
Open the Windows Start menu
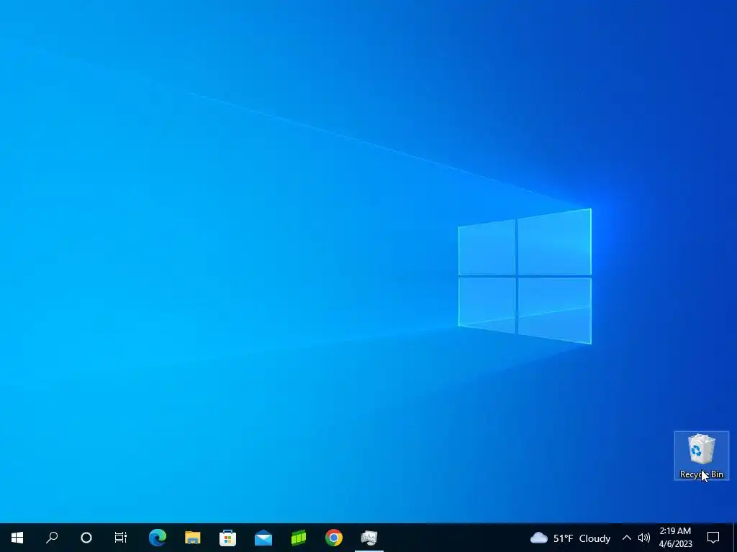point(17,538)
